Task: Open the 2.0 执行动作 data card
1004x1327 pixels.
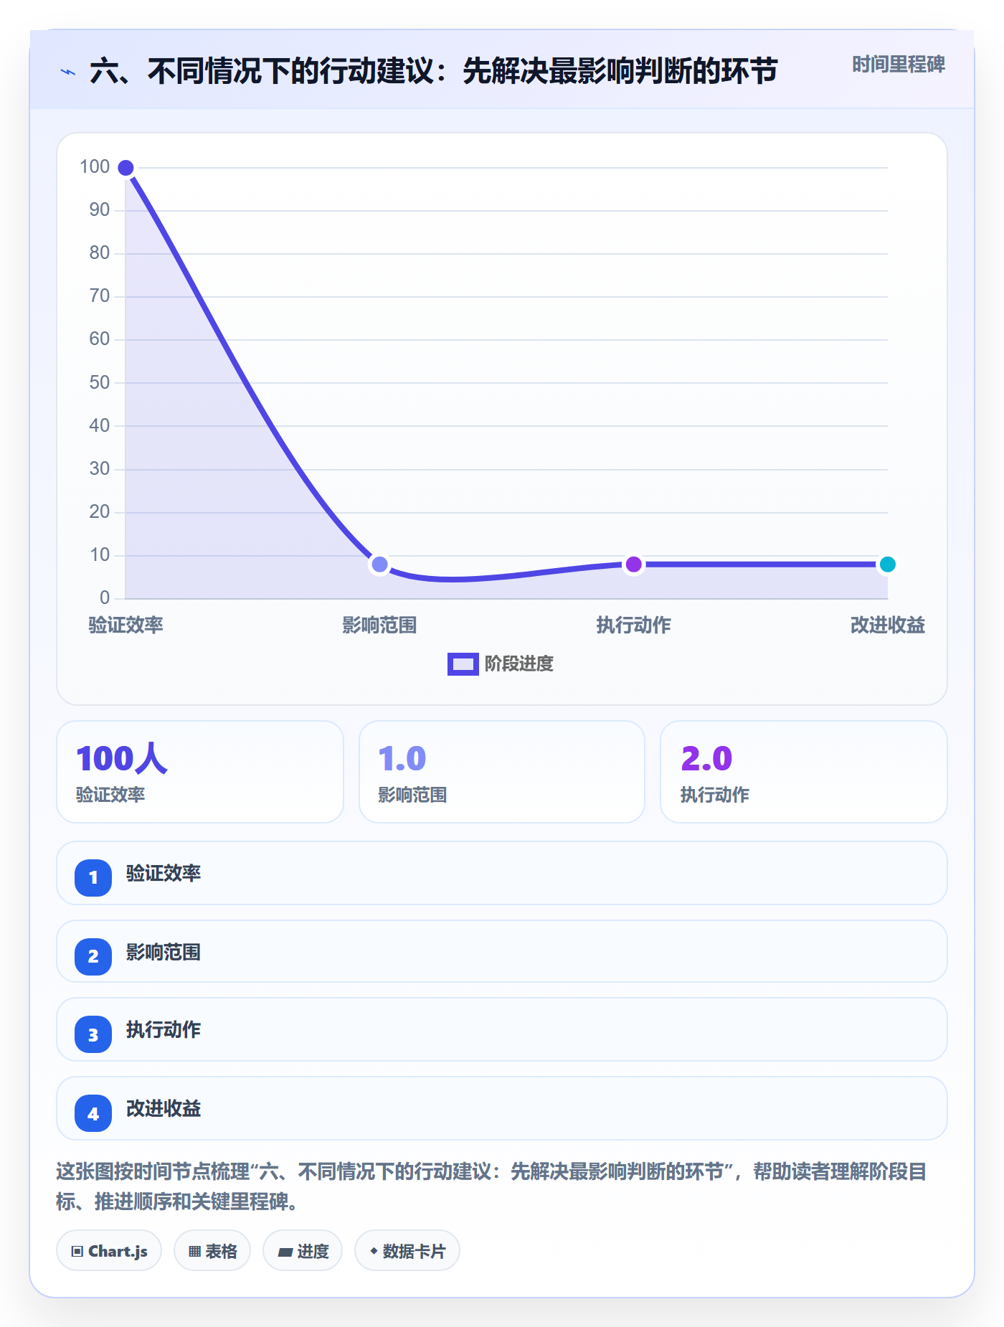Action: [804, 772]
